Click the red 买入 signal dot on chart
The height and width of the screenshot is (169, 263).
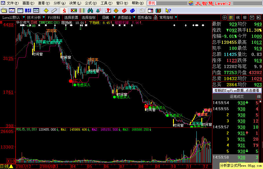(71, 81)
